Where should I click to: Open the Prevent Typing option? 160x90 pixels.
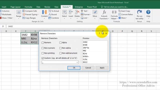(x=30, y=14)
